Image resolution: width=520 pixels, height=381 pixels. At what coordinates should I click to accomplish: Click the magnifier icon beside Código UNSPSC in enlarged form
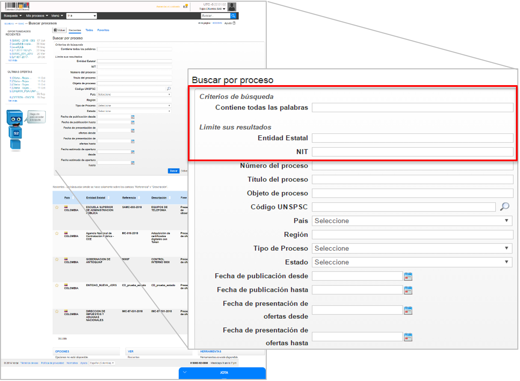(x=504, y=207)
